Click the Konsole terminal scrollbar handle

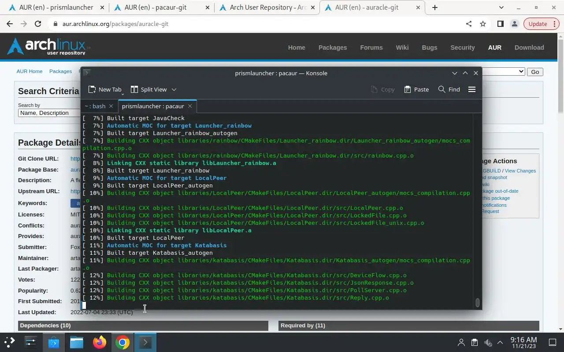pyautogui.click(x=477, y=303)
